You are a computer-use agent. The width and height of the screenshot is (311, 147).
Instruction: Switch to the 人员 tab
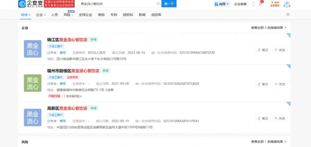pyautogui.click(x=54, y=15)
